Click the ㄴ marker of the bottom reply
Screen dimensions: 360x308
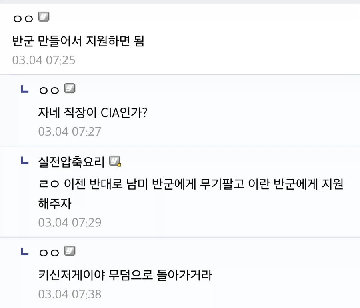(24, 252)
